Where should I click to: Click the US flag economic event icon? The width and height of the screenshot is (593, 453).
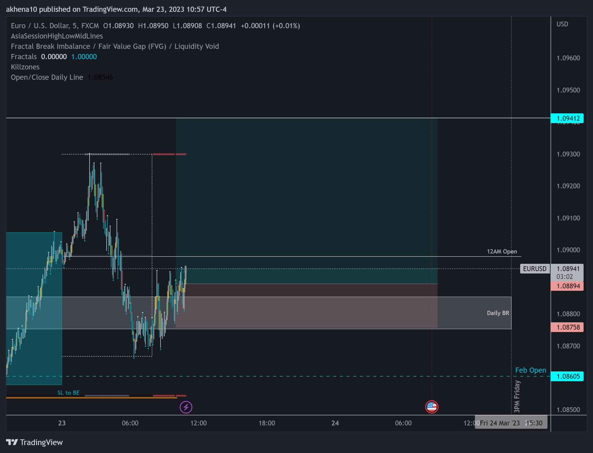pyautogui.click(x=432, y=407)
